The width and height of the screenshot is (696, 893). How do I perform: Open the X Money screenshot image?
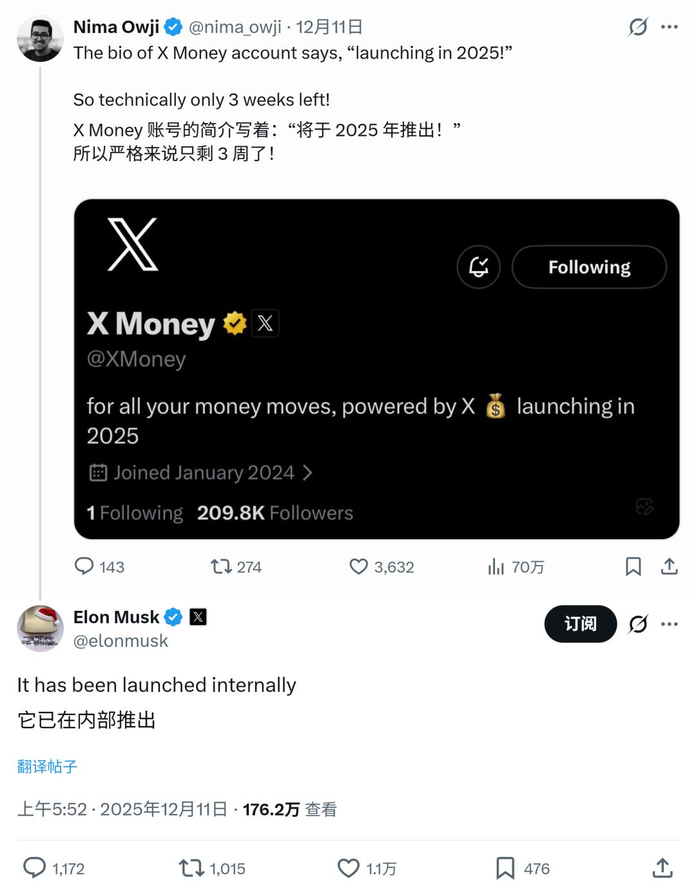(377, 369)
